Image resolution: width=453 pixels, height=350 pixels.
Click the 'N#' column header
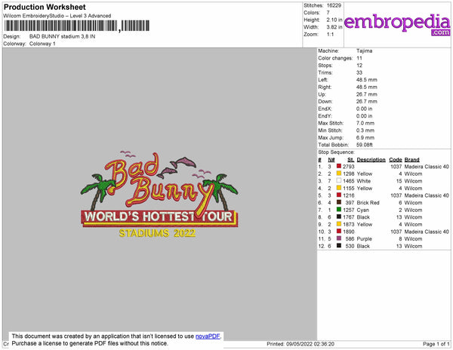(x=331, y=160)
